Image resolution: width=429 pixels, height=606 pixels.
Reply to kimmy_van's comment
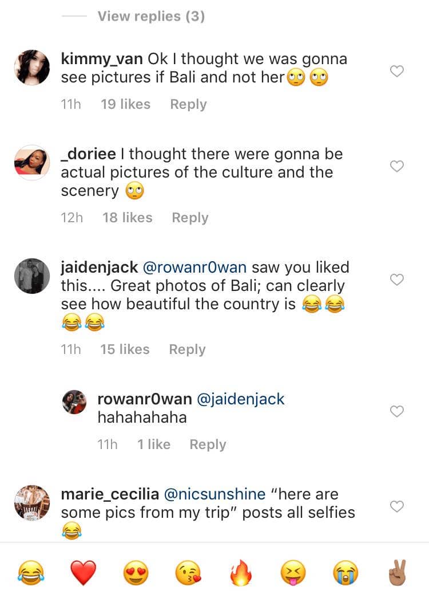coord(188,104)
